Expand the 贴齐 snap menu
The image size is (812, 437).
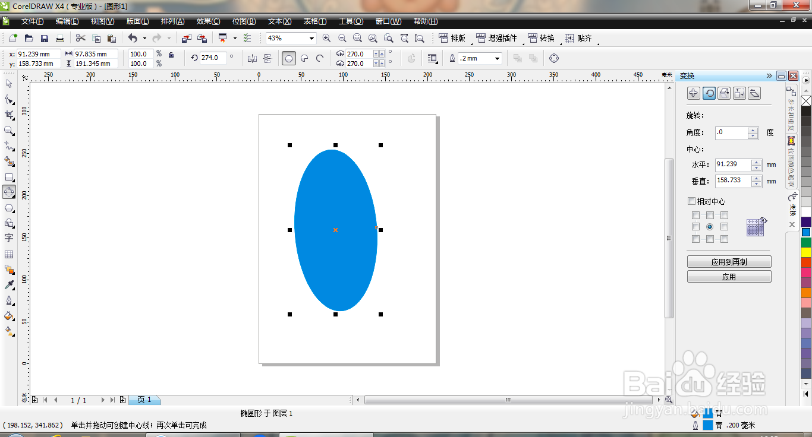[578, 38]
